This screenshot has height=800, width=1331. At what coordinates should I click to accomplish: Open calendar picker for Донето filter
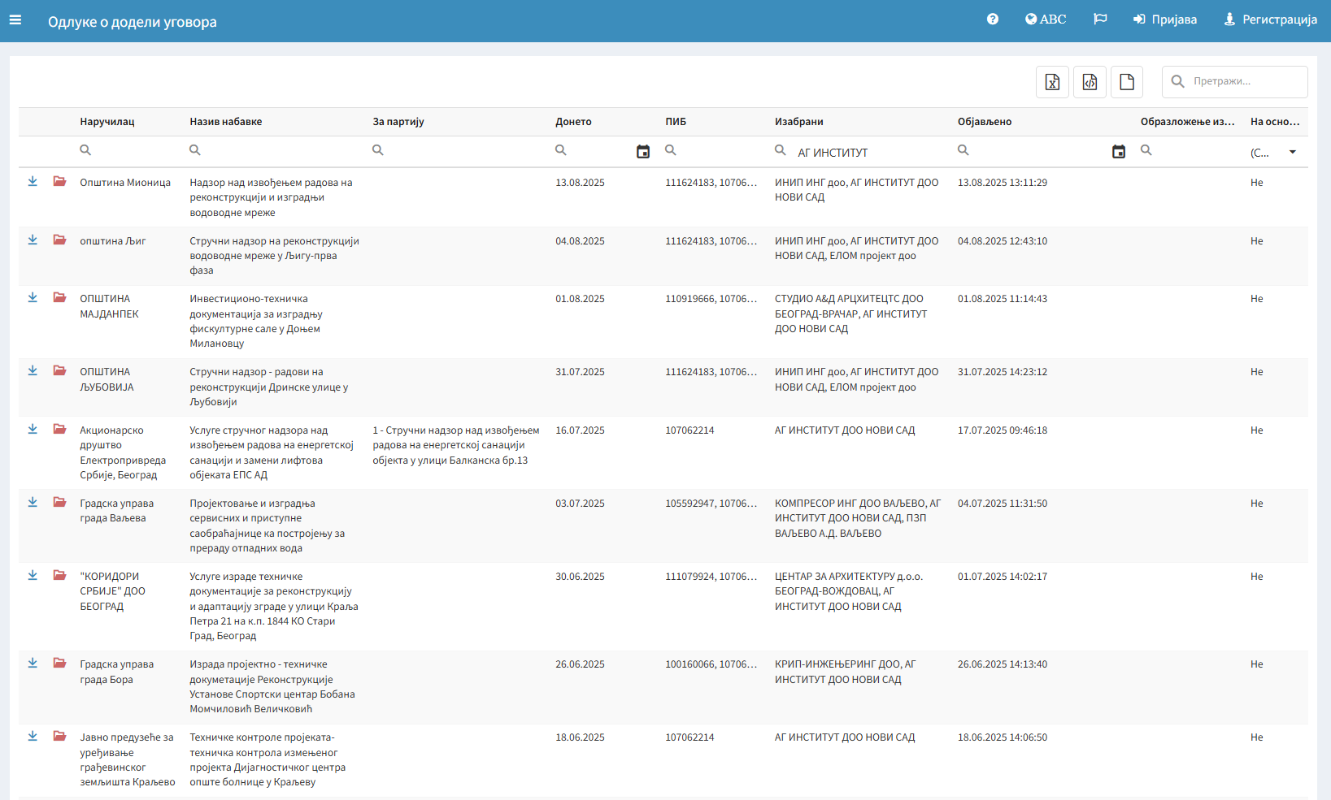[x=643, y=152]
